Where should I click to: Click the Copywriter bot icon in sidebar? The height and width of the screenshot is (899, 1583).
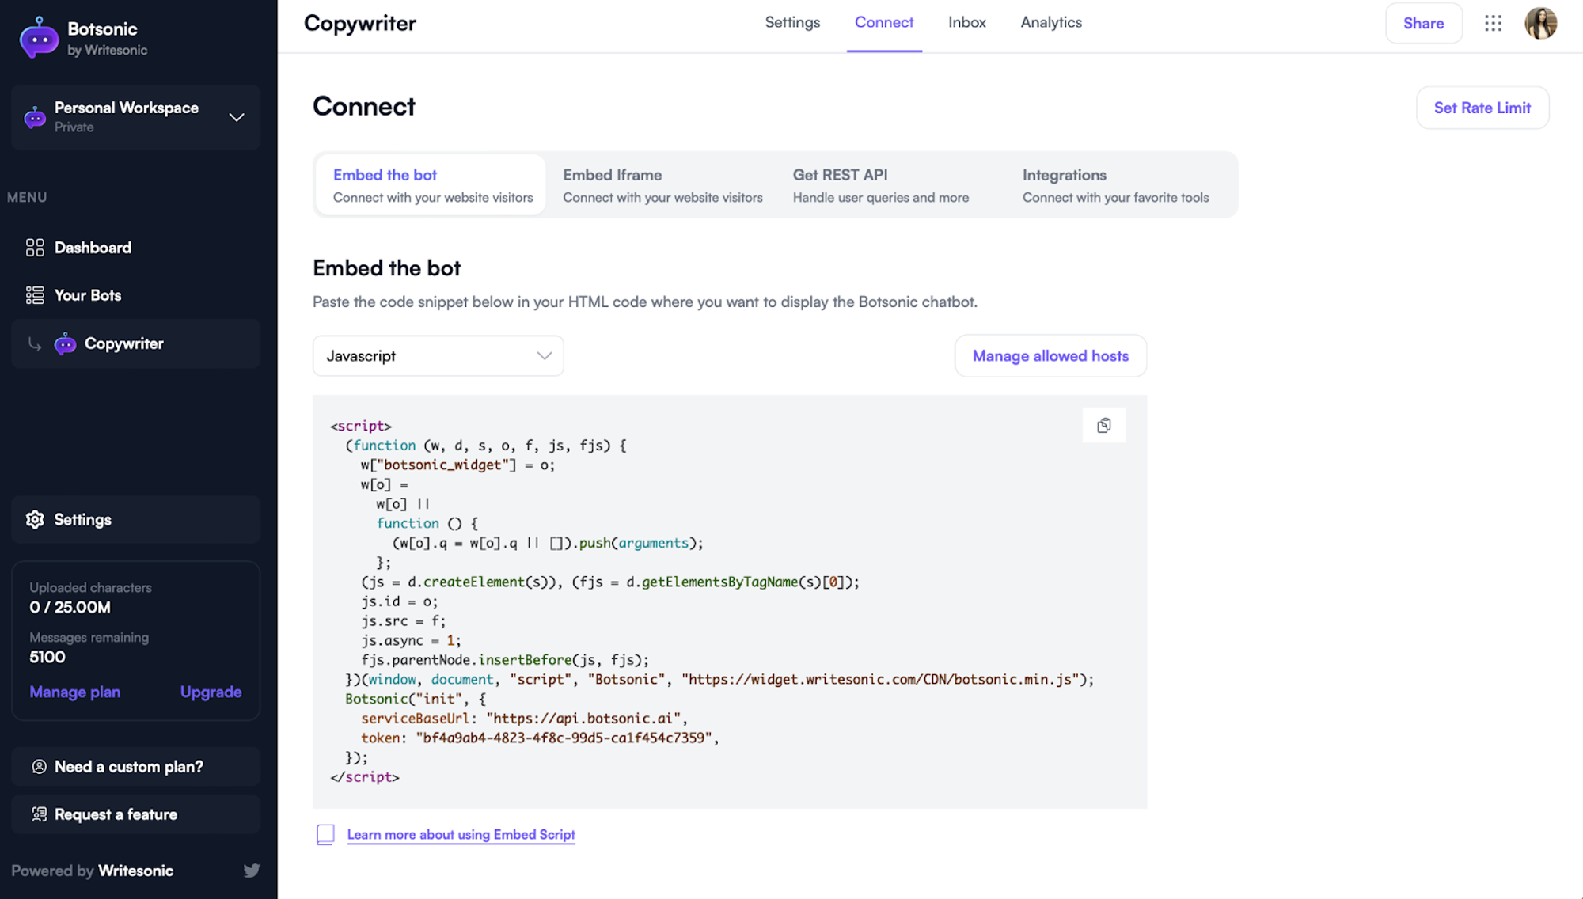click(x=65, y=343)
